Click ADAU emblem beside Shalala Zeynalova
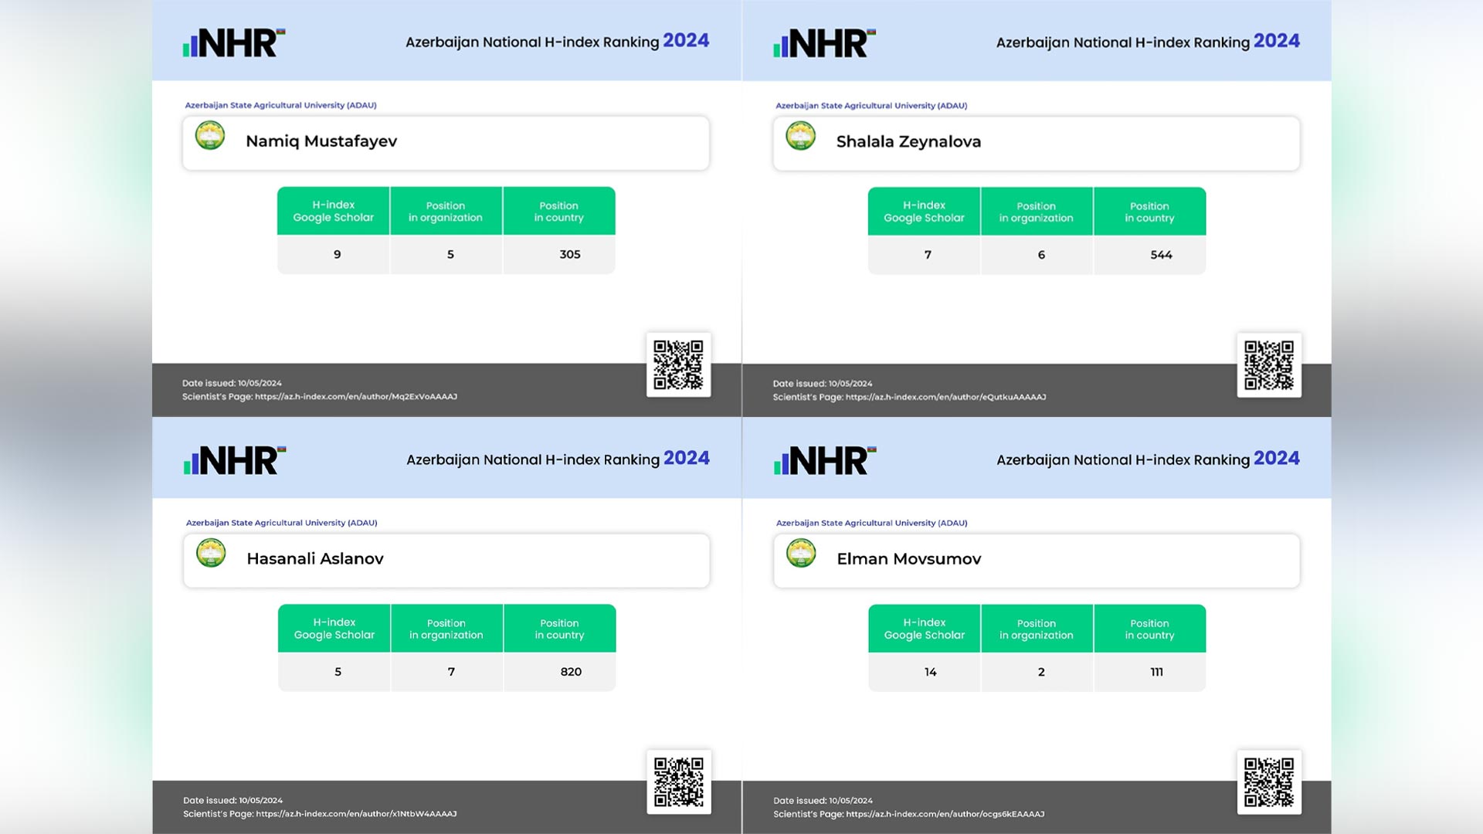Image resolution: width=1483 pixels, height=834 pixels. [x=800, y=137]
